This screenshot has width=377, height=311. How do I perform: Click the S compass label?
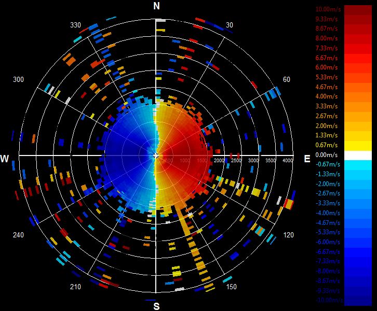[x=156, y=306]
